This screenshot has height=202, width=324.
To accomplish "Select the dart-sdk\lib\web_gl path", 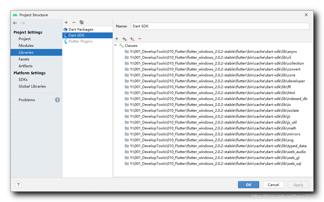I will pos(215,158).
